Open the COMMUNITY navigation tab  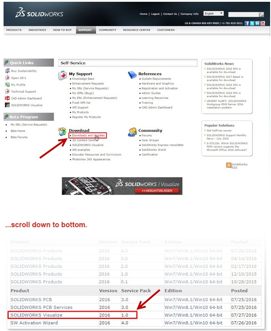pyautogui.click(x=108, y=30)
